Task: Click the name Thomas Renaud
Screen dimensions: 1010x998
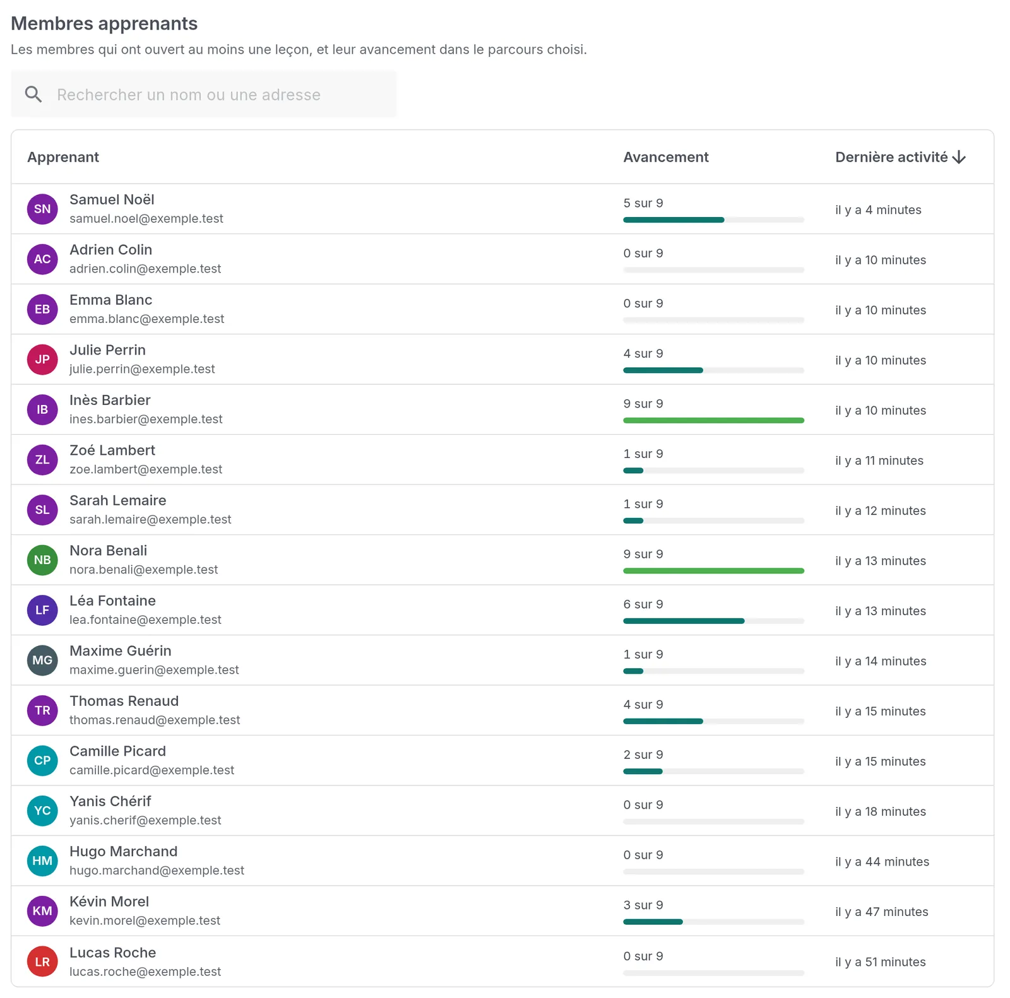Action: point(124,702)
